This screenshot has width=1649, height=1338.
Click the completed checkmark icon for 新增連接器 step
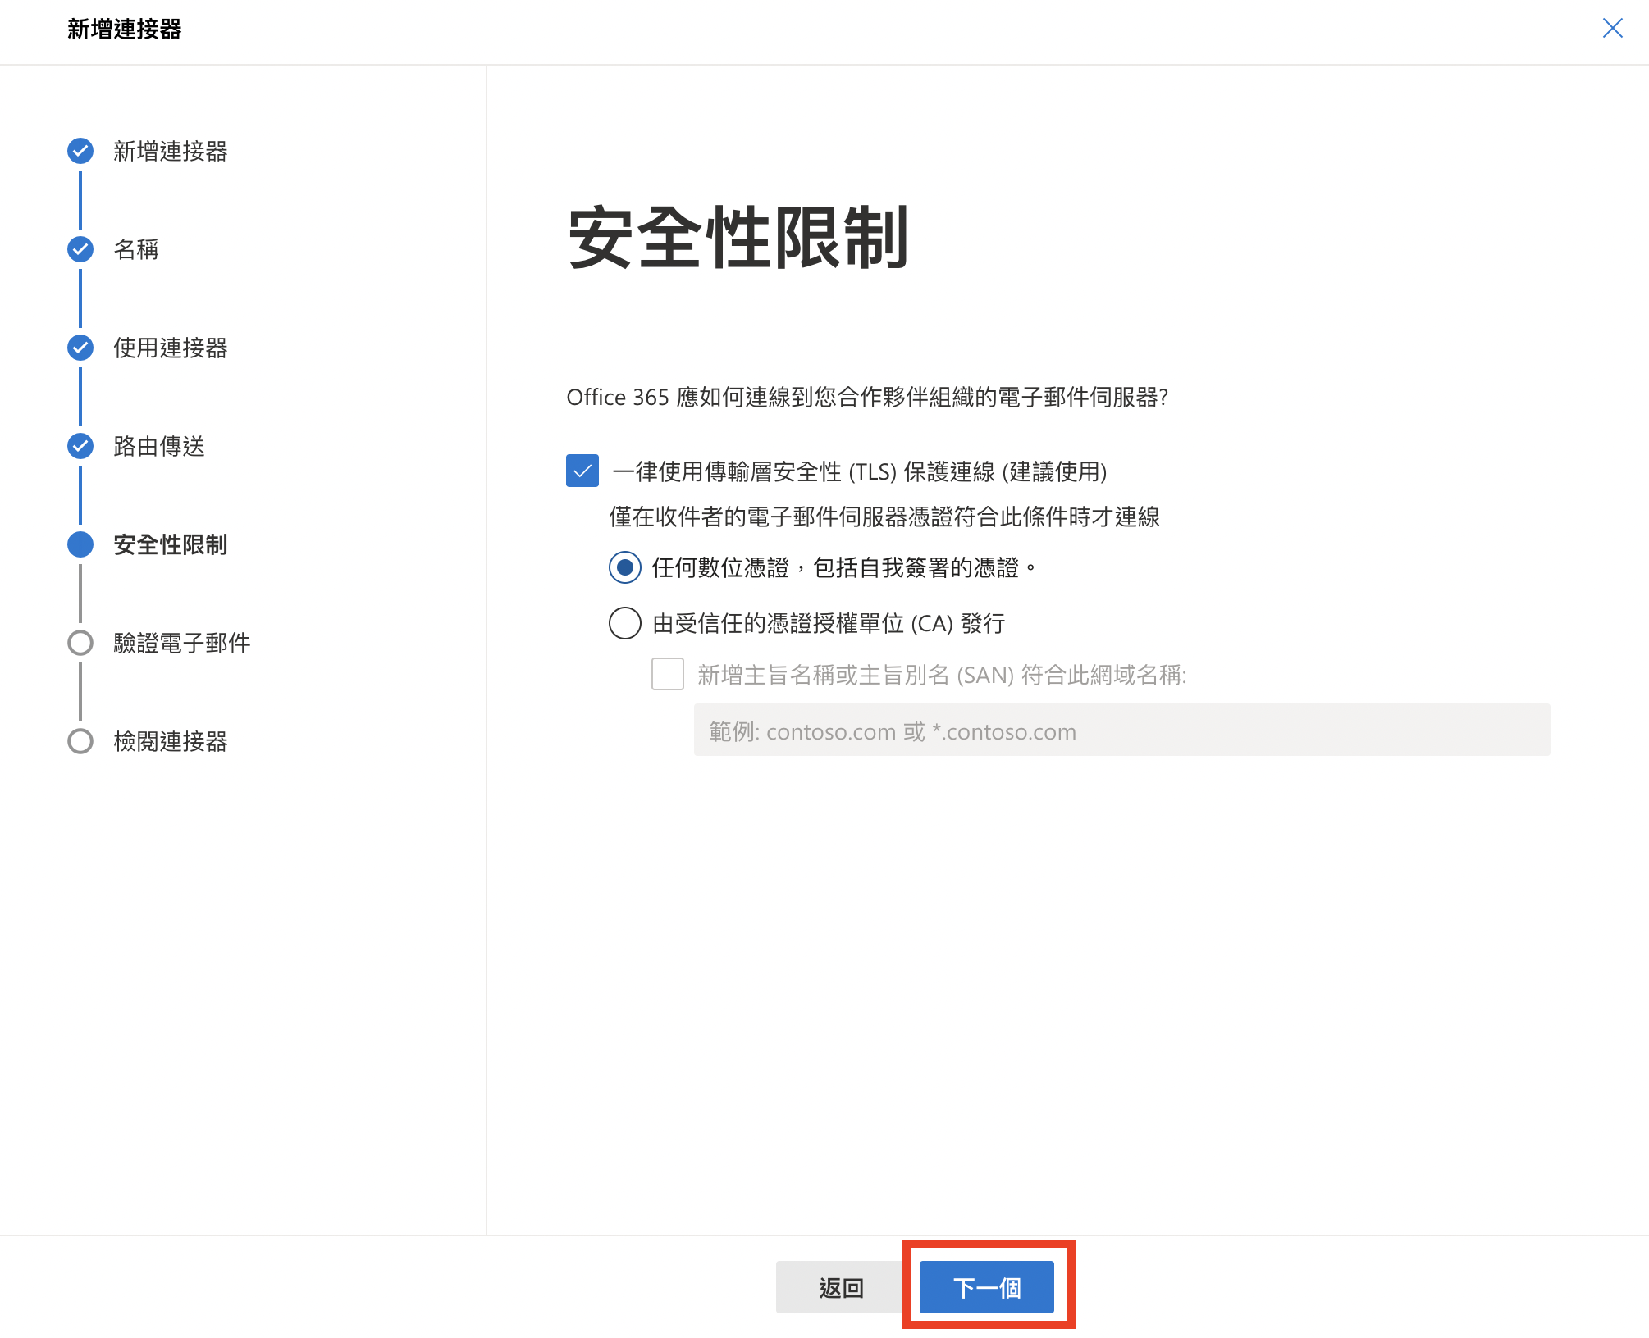(x=80, y=151)
